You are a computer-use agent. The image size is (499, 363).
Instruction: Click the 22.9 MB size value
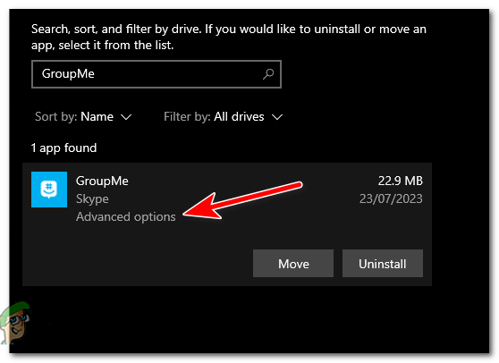(401, 181)
